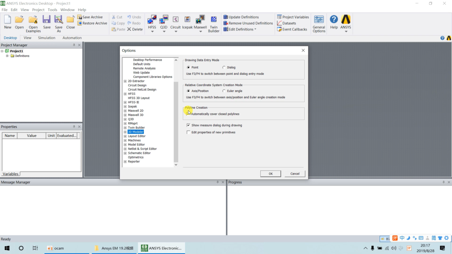Screen dimensions: 452x254
Task: Open the Project menu
Action: [38, 10]
